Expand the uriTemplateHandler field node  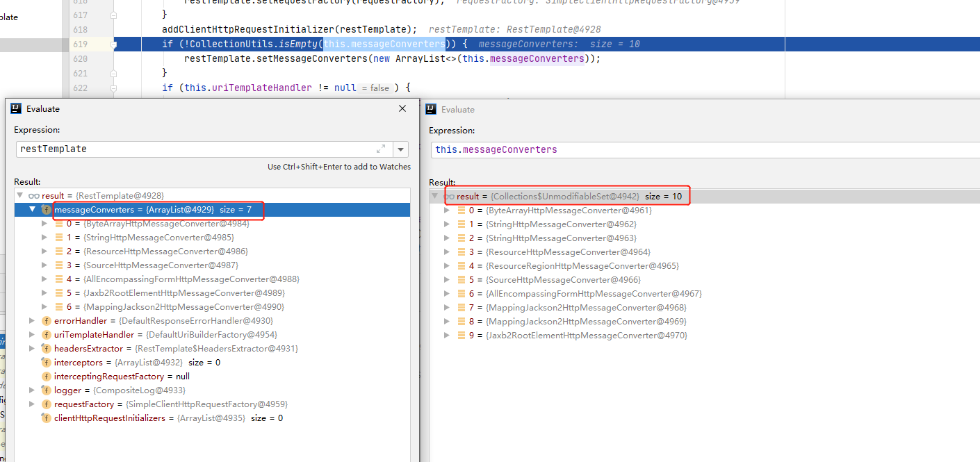click(32, 335)
